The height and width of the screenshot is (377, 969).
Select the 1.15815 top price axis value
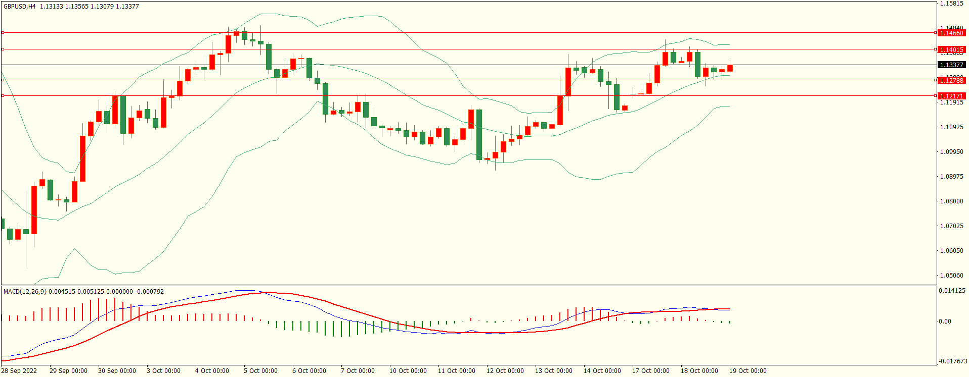pos(951,4)
